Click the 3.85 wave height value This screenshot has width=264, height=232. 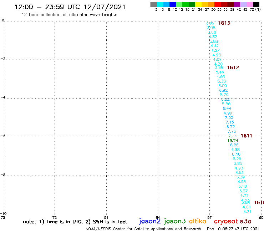(238, 163)
